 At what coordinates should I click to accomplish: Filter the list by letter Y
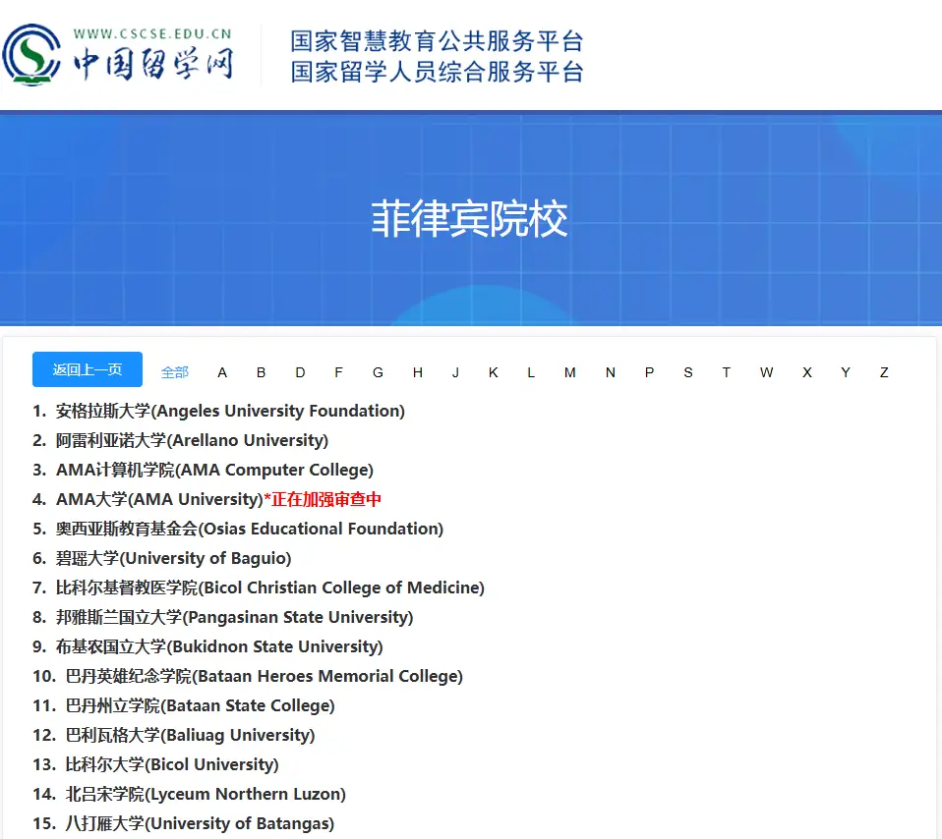tap(846, 372)
